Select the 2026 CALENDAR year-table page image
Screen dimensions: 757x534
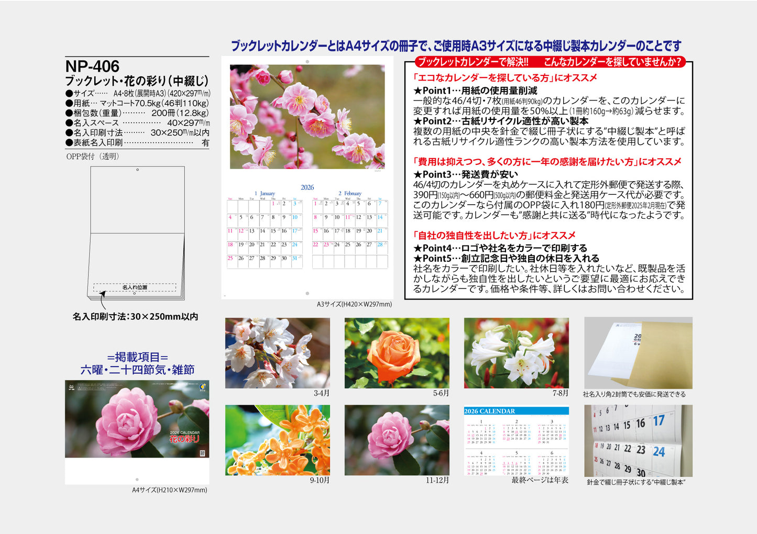click(515, 440)
